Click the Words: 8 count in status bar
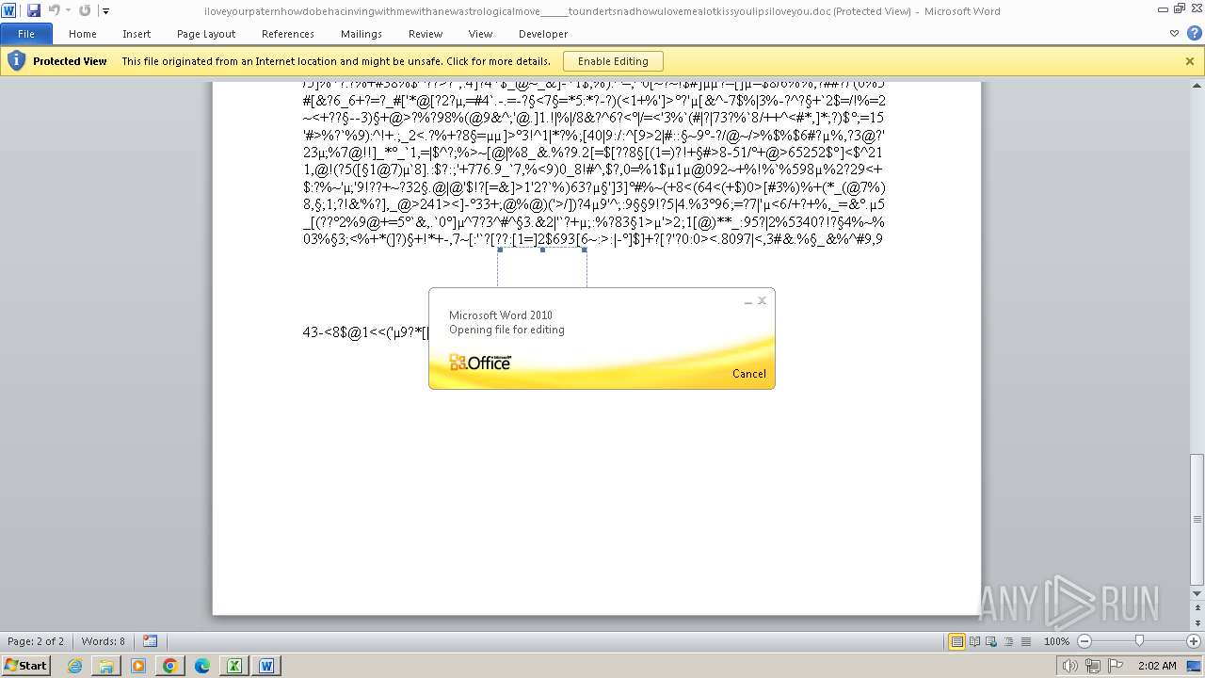This screenshot has width=1205, height=678. [103, 641]
